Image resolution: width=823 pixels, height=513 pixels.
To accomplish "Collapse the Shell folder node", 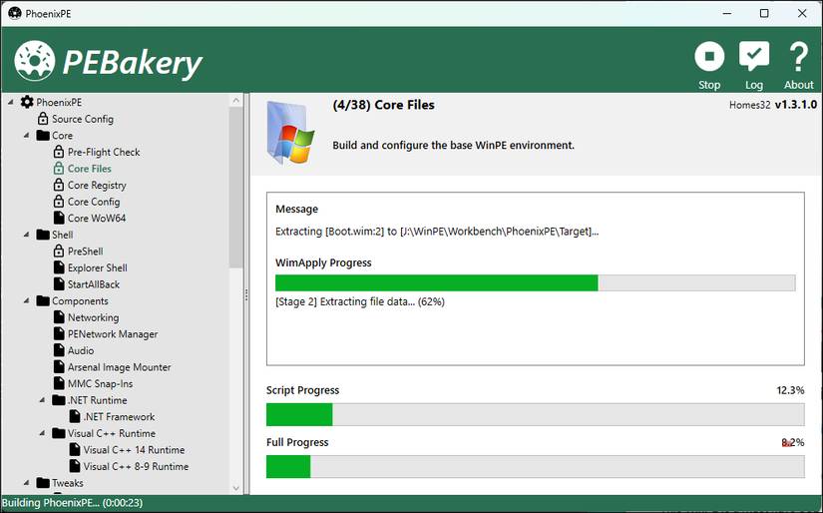I will (27, 235).
